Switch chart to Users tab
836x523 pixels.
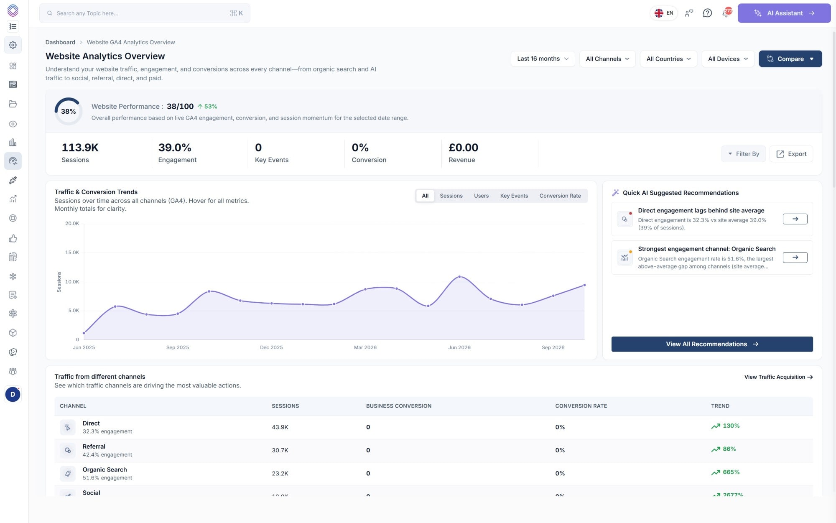pos(481,196)
